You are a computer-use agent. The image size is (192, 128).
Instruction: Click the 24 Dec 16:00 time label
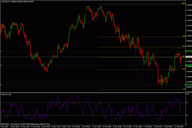(x=56, y=127)
